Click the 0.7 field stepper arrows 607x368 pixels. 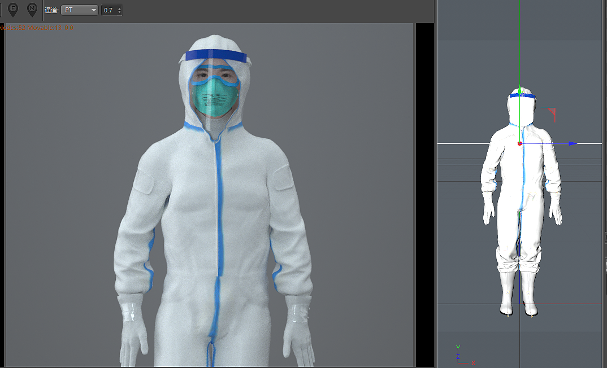(x=119, y=10)
